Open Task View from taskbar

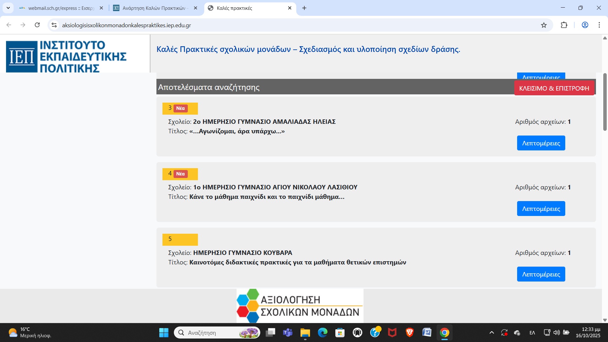point(270,333)
